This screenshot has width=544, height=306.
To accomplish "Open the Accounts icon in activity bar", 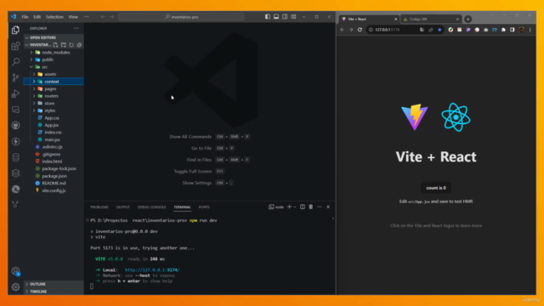I will (15, 271).
